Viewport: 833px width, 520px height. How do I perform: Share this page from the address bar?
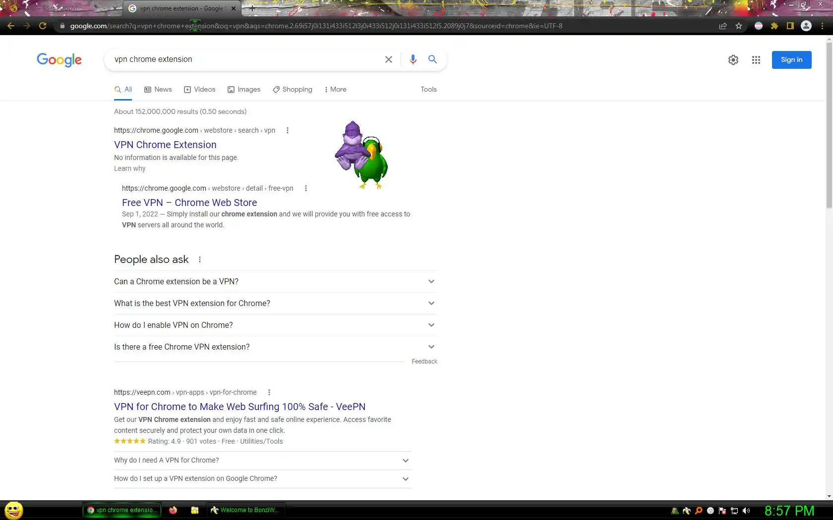pos(723,26)
